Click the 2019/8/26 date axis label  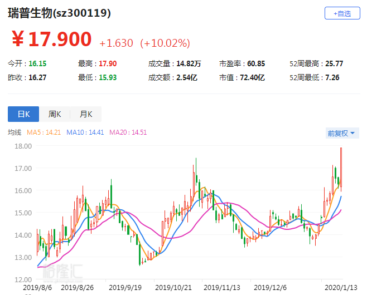[x=77, y=288]
